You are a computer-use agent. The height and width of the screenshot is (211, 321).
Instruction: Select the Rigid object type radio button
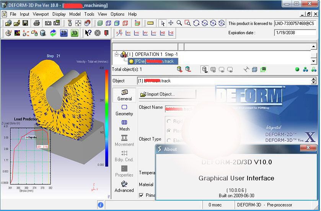click(x=169, y=121)
